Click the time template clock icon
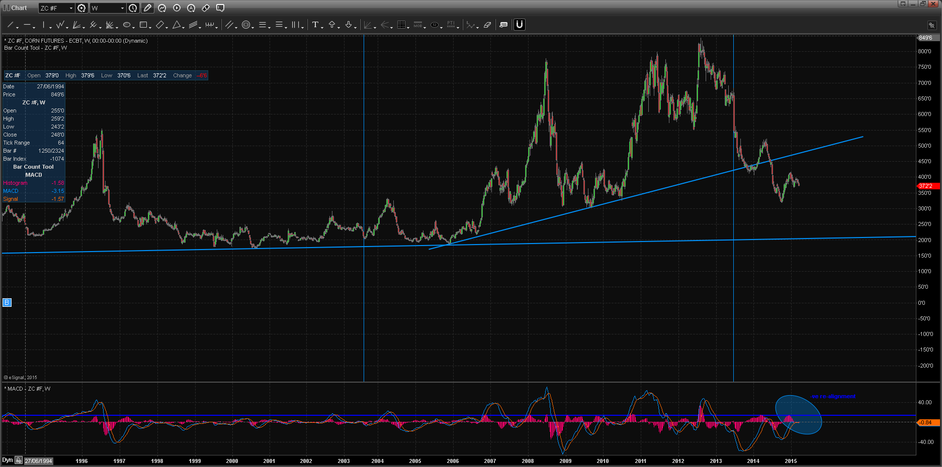This screenshot has height=467, width=942. [x=133, y=8]
